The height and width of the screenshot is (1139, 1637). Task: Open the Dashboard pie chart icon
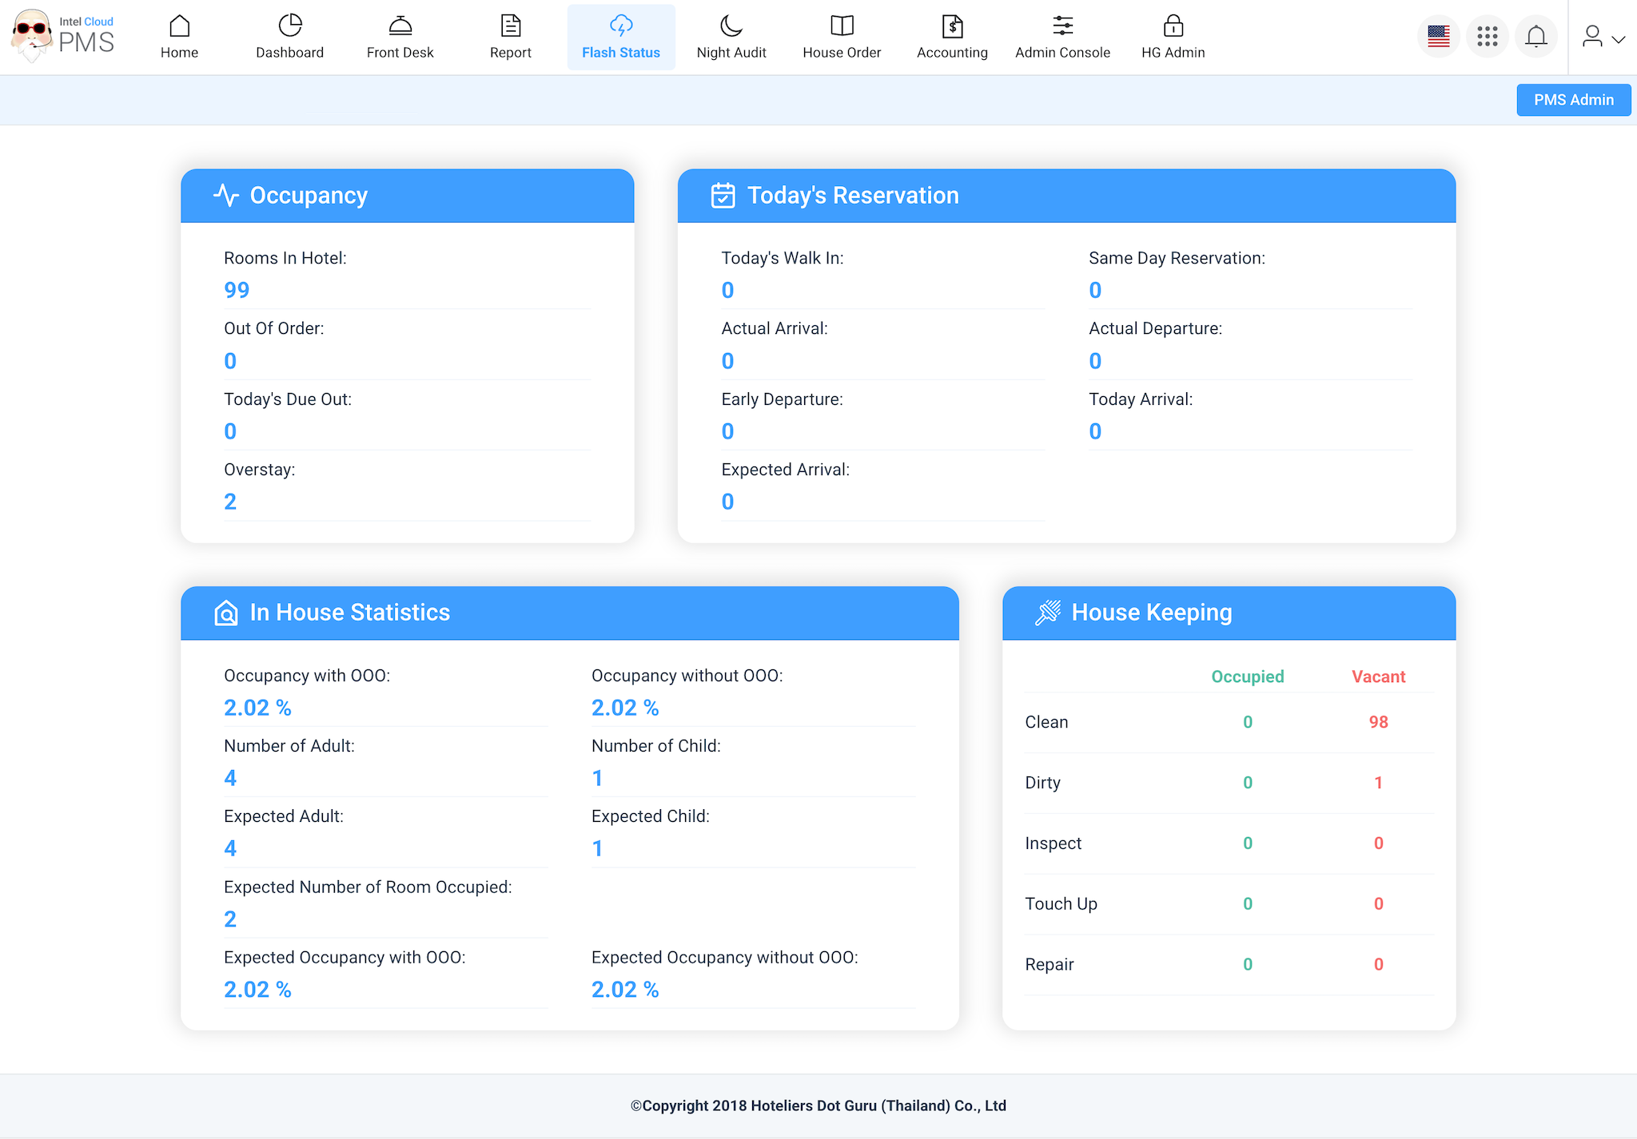(x=289, y=26)
